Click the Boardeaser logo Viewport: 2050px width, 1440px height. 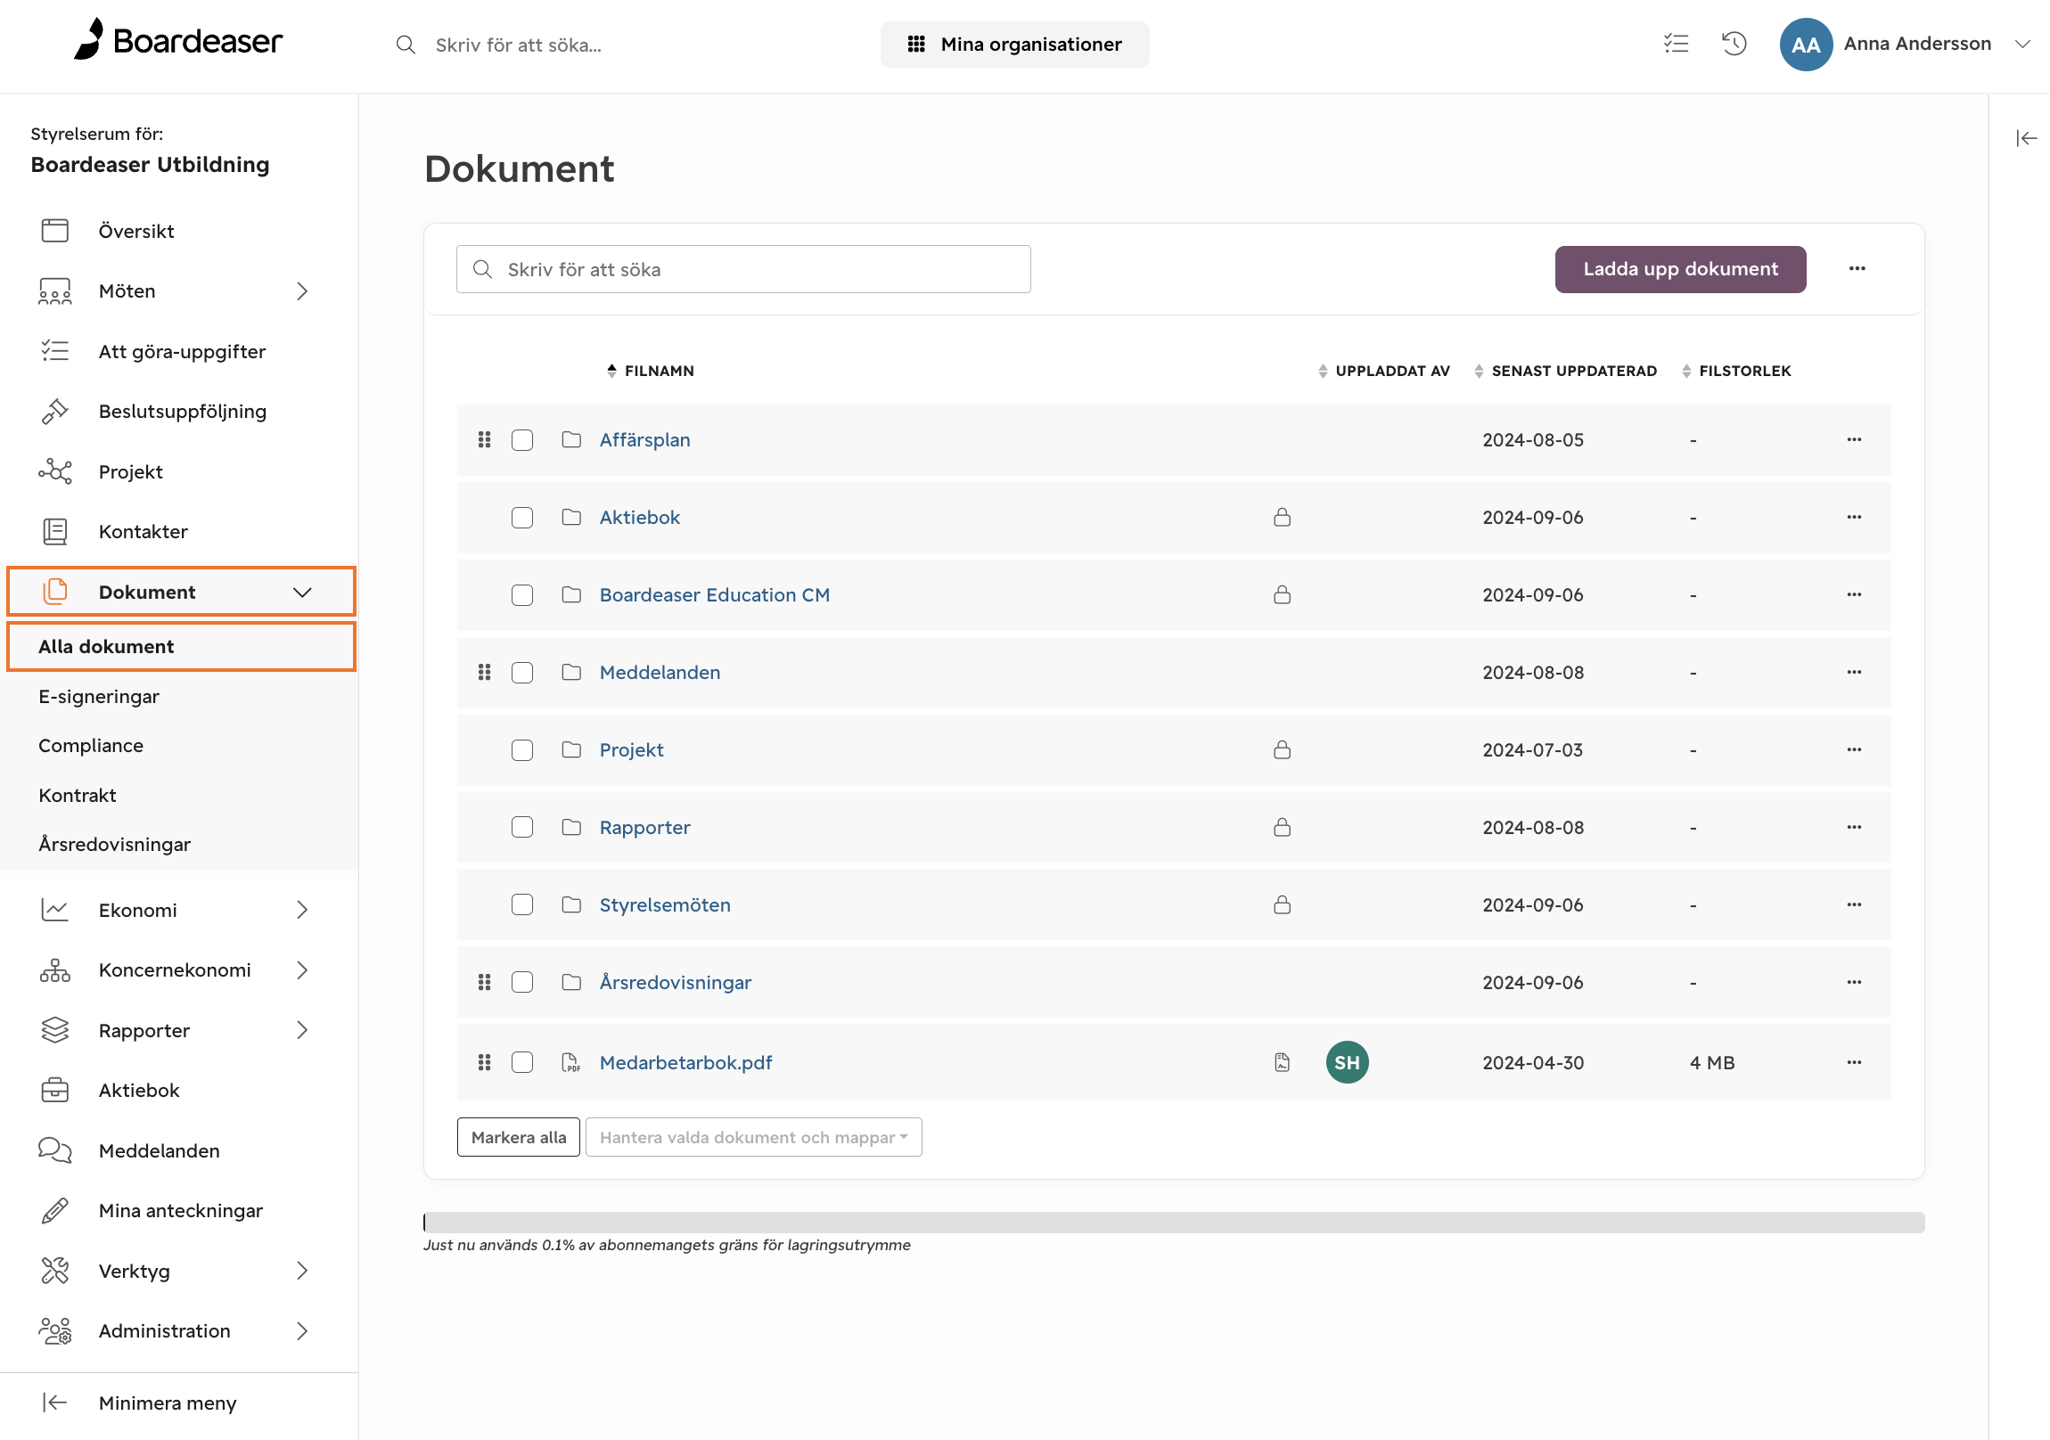[178, 40]
